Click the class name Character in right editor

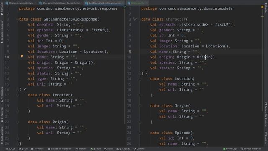176,19
